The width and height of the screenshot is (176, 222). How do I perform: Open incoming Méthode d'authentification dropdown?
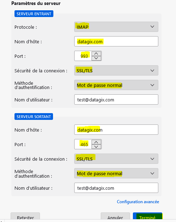(x=116, y=85)
